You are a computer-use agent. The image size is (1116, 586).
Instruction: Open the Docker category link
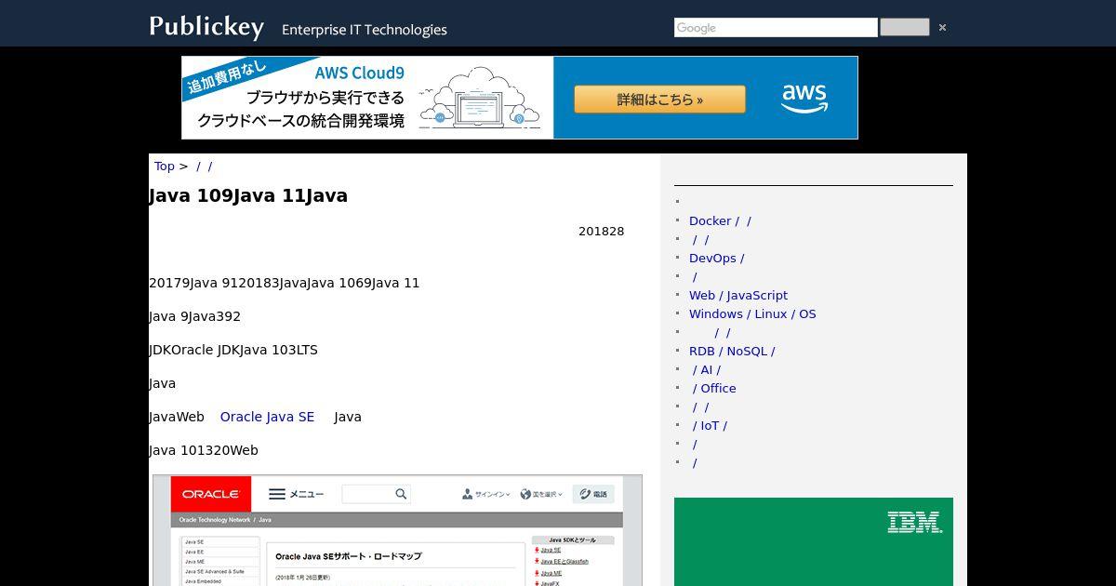coord(720,220)
